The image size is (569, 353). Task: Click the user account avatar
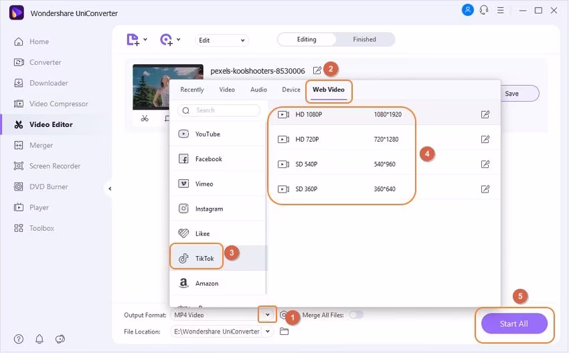coord(467,10)
